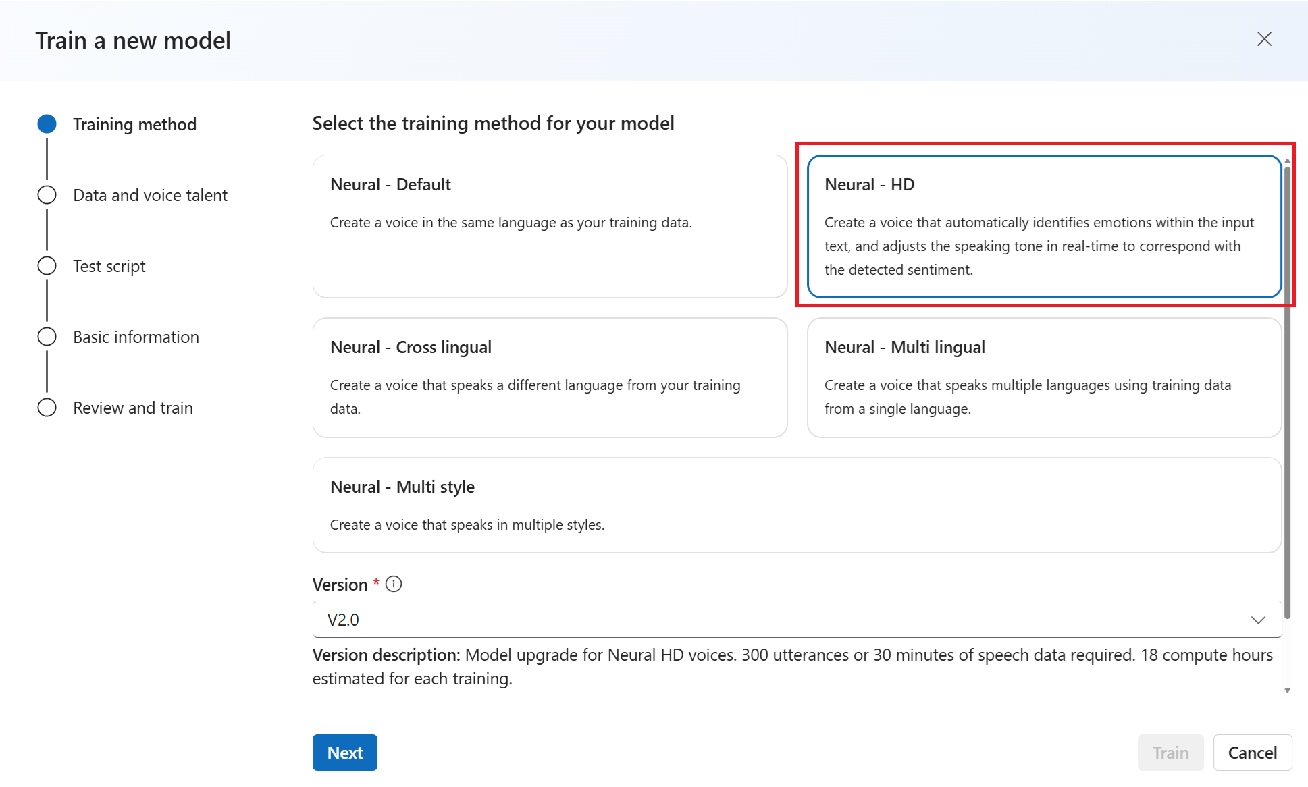Select the Neural - Cross lingual method
The image size is (1308, 787).
(550, 377)
